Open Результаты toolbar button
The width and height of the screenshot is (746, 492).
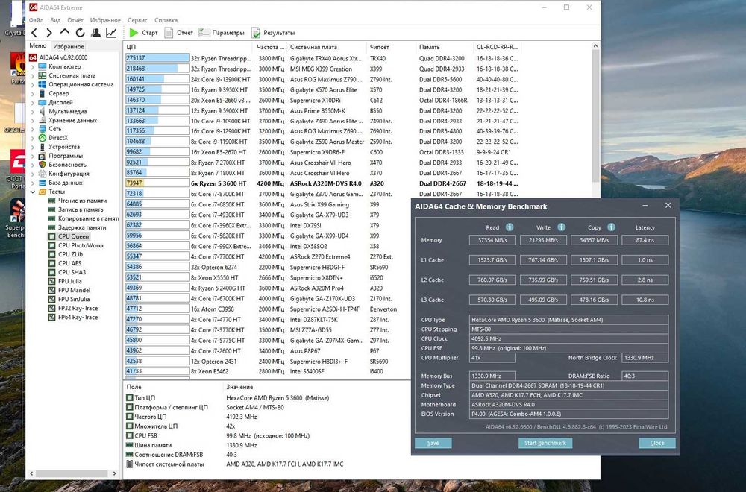(274, 33)
